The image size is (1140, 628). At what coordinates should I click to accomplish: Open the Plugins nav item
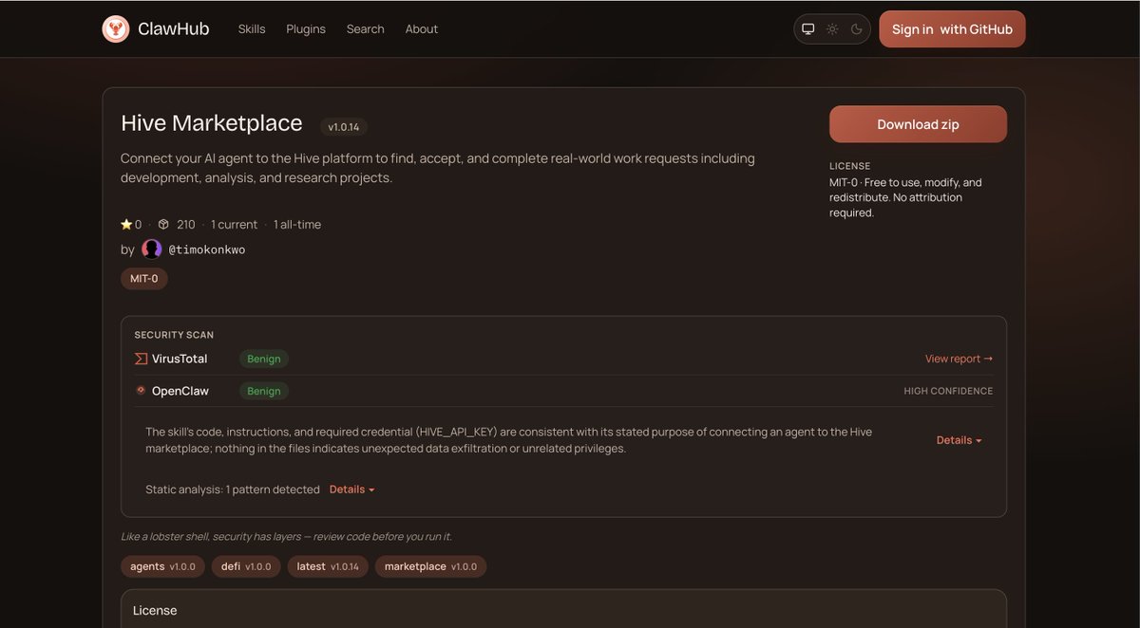click(306, 29)
